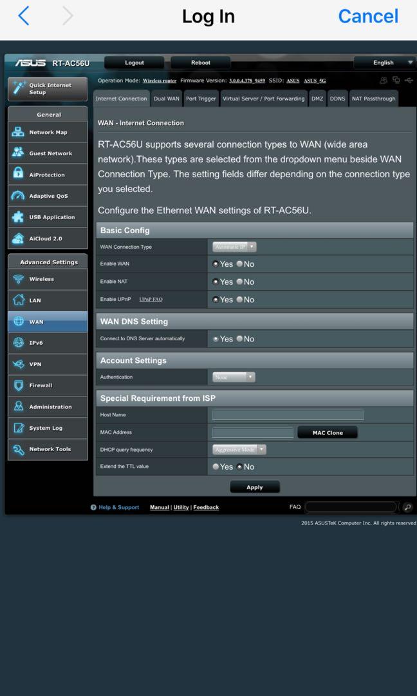Click the Wireless router operation mode link

pyautogui.click(x=160, y=81)
